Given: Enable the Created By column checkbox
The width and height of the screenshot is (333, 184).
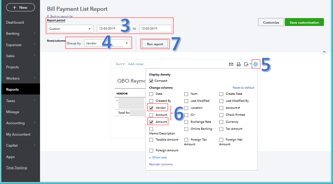Looking at the screenshot, I should pos(151,101).
